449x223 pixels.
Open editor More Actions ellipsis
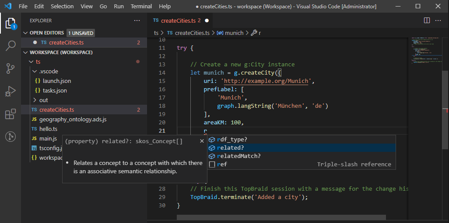pyautogui.click(x=439, y=21)
